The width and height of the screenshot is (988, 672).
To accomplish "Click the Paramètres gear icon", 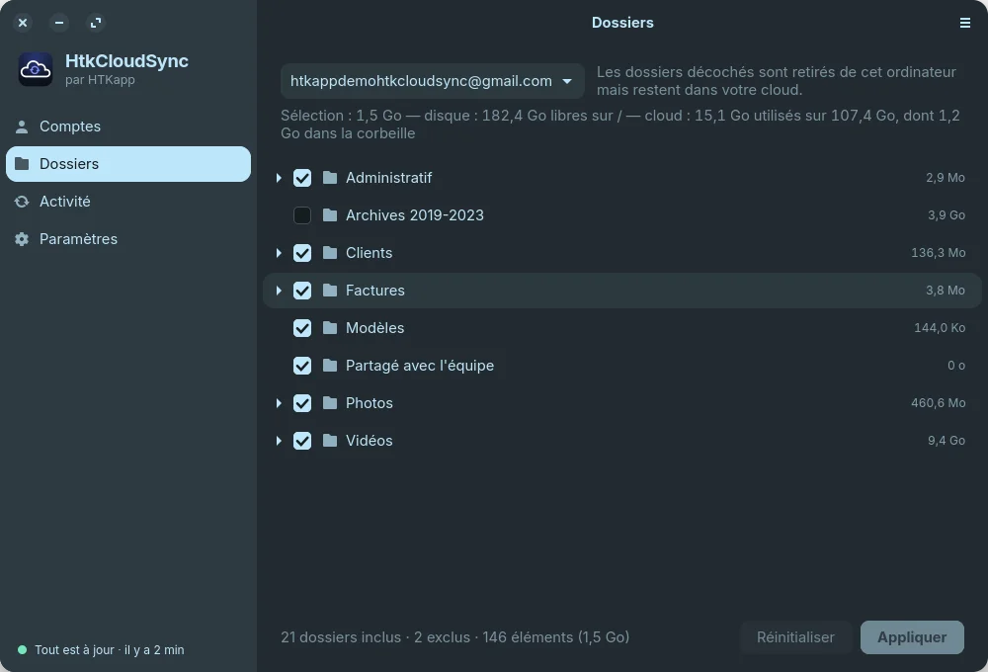I will point(22,239).
